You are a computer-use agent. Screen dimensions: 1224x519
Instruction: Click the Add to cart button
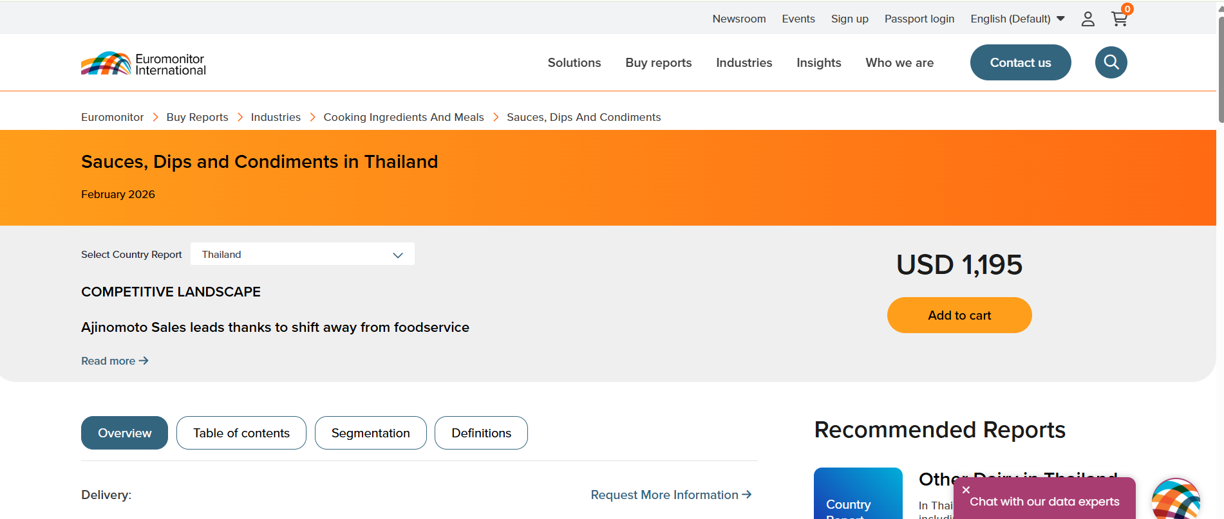tap(959, 315)
